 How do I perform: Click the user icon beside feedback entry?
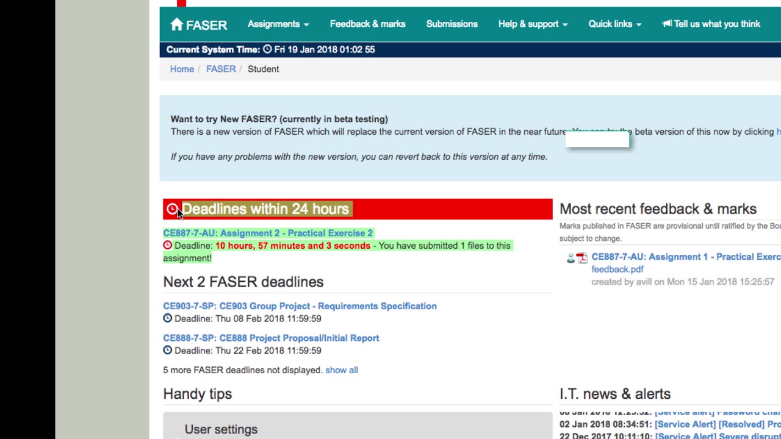[570, 259]
